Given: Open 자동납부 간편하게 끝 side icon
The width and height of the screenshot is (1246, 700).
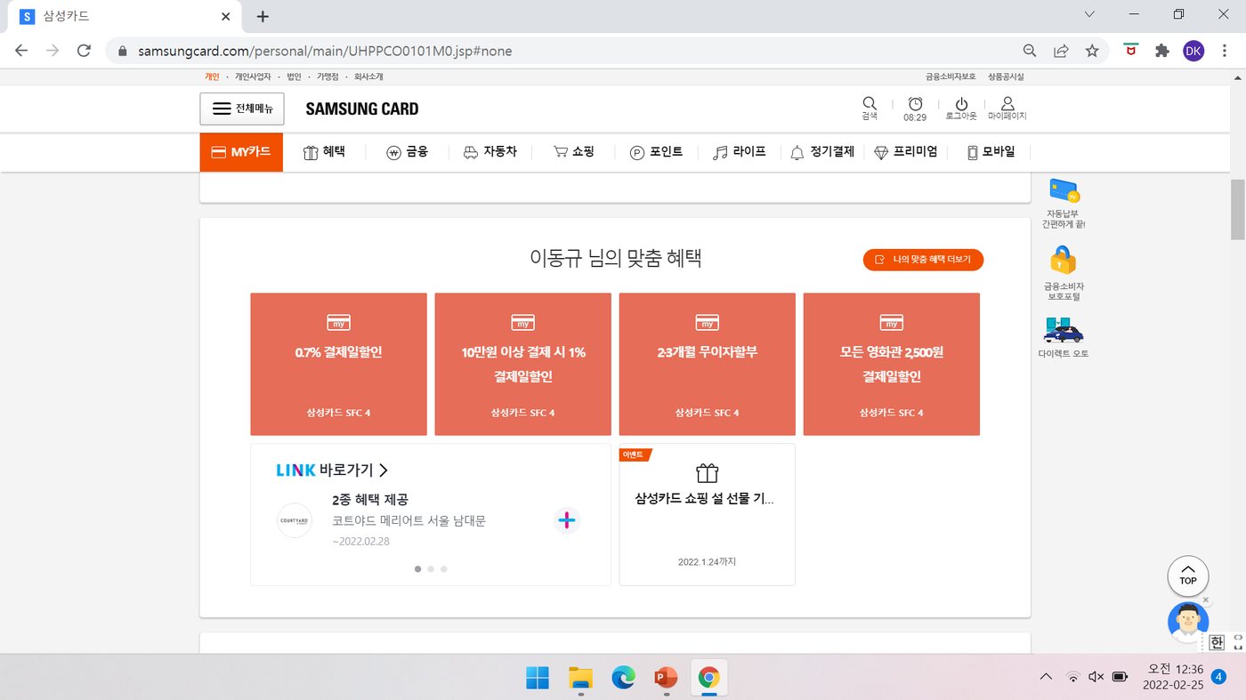Looking at the screenshot, I should [x=1064, y=204].
